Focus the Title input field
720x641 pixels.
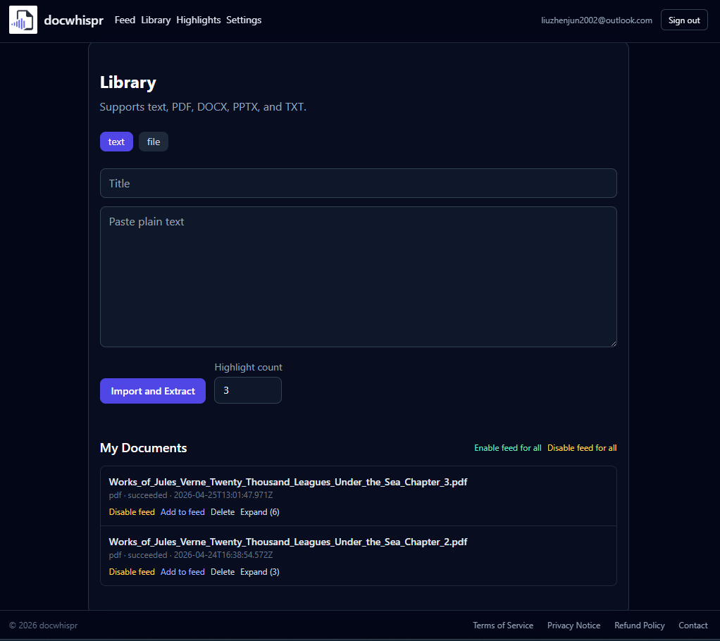(358, 182)
